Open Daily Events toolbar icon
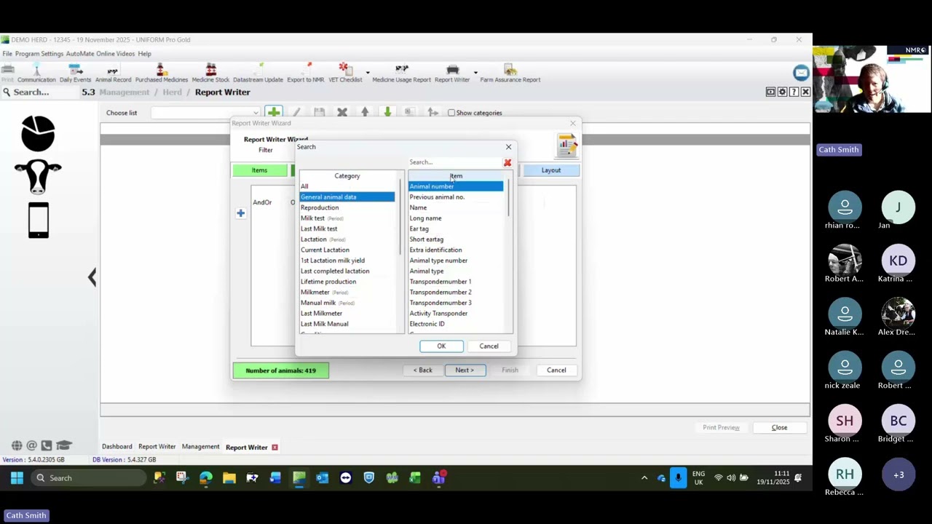This screenshot has width=932, height=524. tap(75, 74)
